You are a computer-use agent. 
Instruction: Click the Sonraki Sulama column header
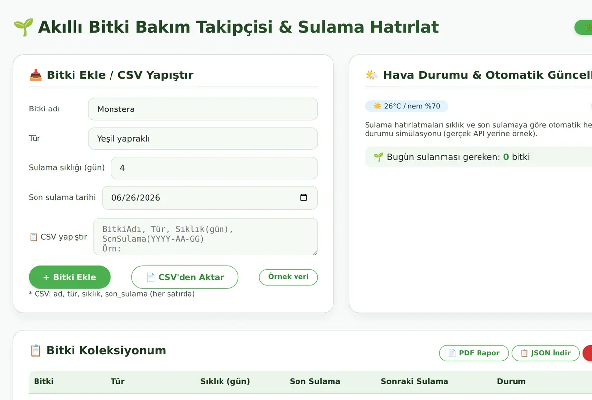tap(414, 381)
